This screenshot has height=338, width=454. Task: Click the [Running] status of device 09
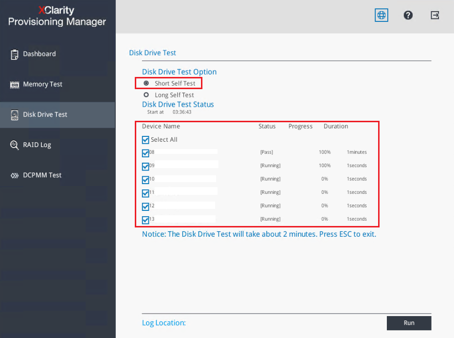pyautogui.click(x=271, y=166)
